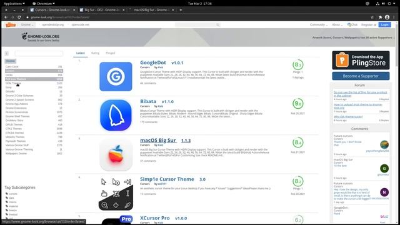Click the Simp1e Cursor Theme 8.2 score badge
Viewport: 400px width, 225px height.
297,181
